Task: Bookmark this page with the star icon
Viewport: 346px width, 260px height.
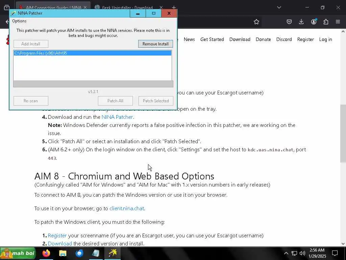Action: tap(256, 22)
